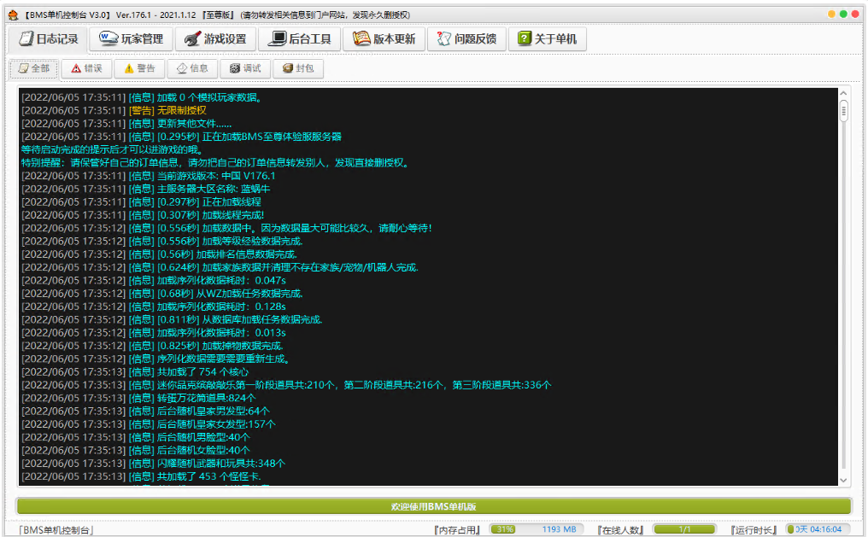
Task: Click the 欢迎使用BMS单机版 green progress bar
Action: pyautogui.click(x=433, y=506)
